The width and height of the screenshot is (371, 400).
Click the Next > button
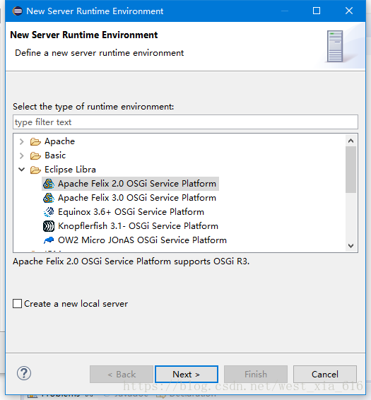[187, 375]
